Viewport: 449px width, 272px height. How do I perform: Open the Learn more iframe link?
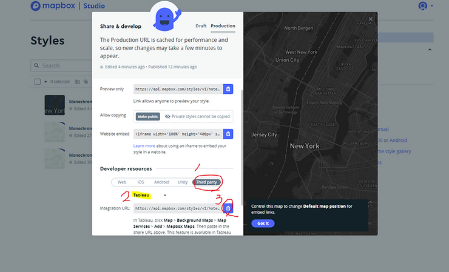[x=144, y=146]
